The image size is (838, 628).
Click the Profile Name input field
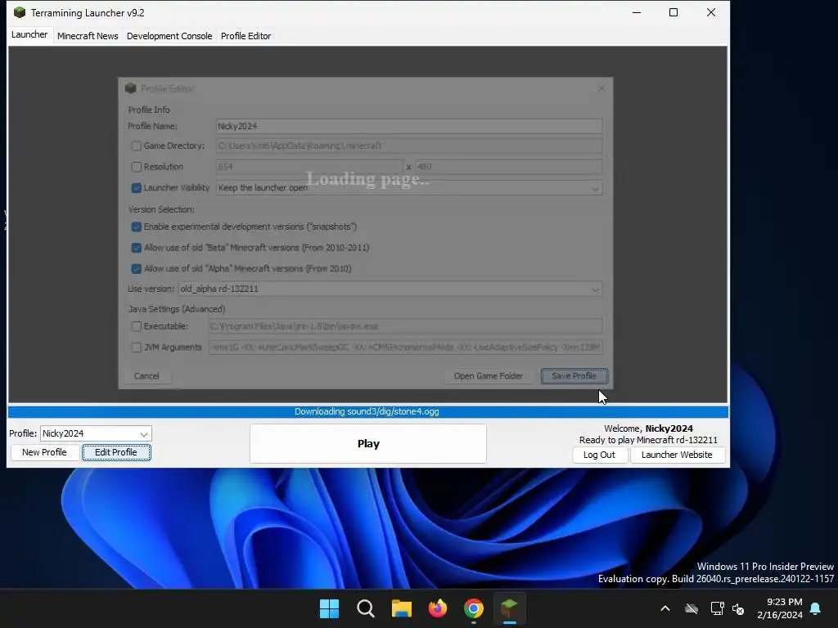click(x=409, y=126)
